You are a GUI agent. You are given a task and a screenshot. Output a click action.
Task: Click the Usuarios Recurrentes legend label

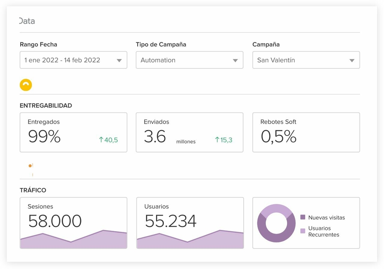[x=324, y=231]
